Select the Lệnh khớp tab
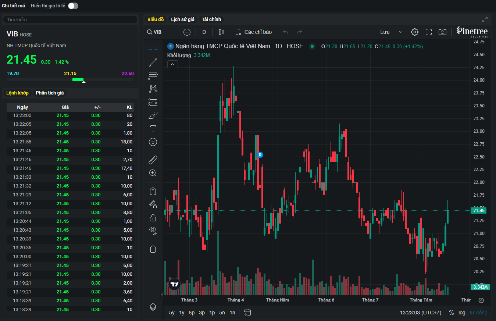496x321 pixels. pyautogui.click(x=17, y=93)
